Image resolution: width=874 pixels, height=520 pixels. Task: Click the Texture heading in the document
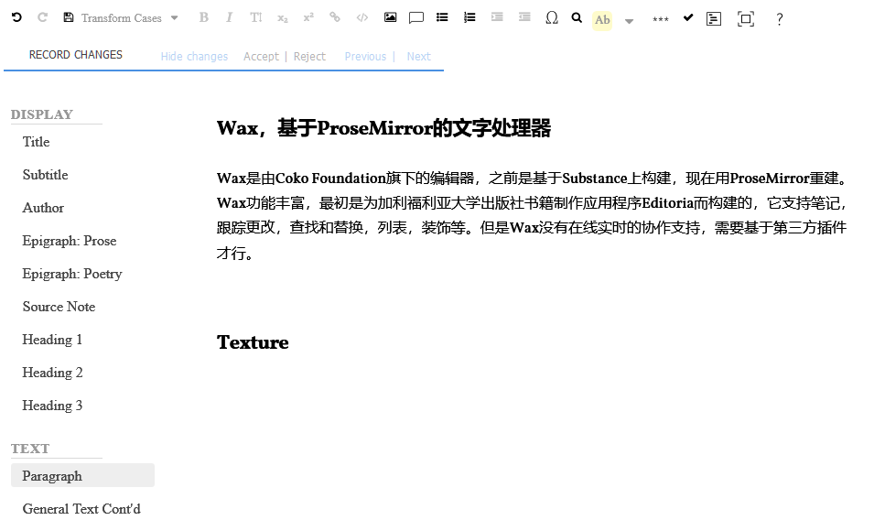coord(253,341)
